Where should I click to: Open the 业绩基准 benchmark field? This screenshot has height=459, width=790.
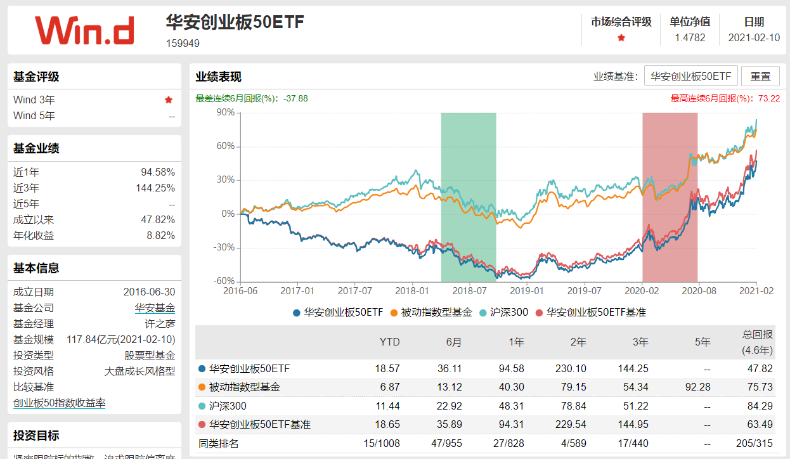click(x=691, y=76)
